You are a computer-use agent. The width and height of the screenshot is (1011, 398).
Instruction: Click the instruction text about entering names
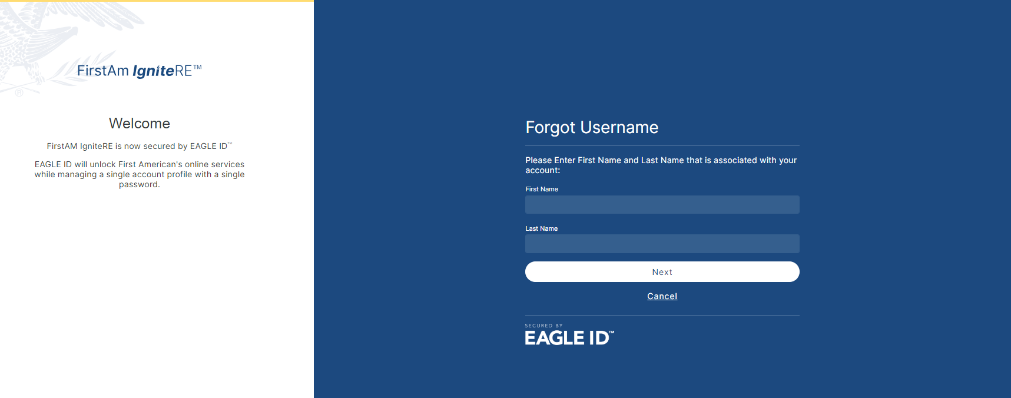click(x=661, y=165)
